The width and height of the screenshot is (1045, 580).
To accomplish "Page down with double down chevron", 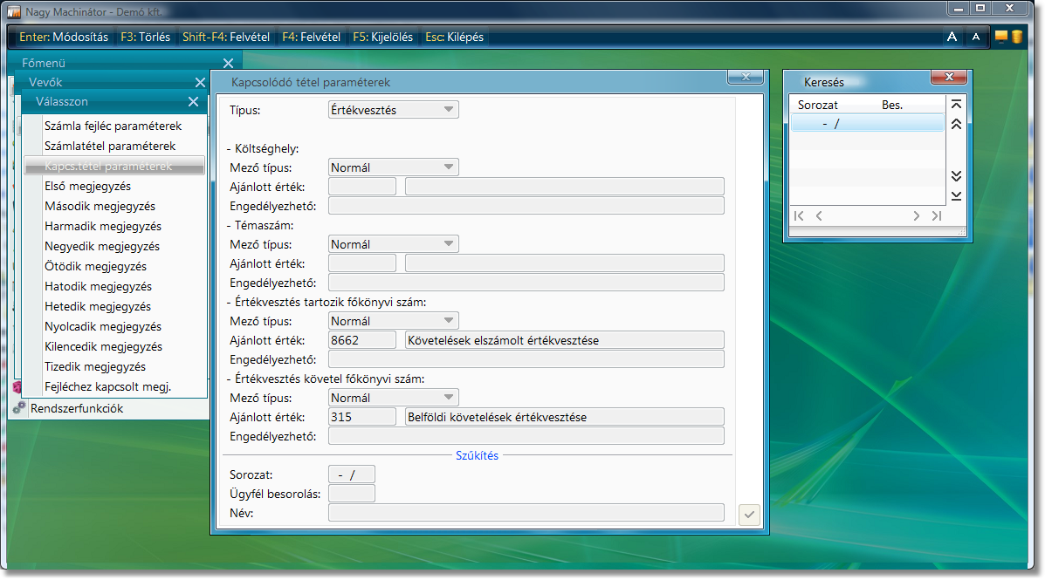I will point(956,176).
